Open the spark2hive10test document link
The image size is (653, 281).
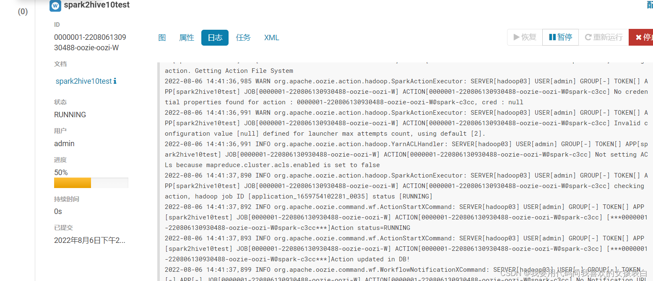pos(83,81)
